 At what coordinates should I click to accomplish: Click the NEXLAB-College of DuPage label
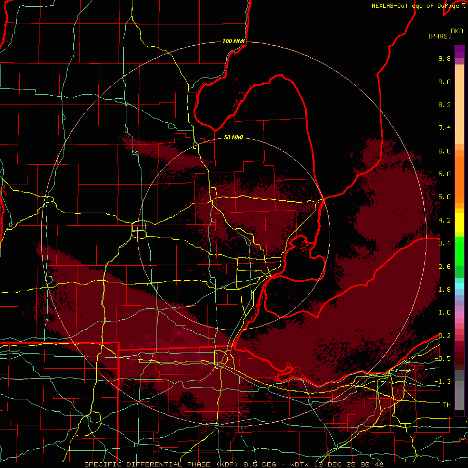[x=415, y=6]
